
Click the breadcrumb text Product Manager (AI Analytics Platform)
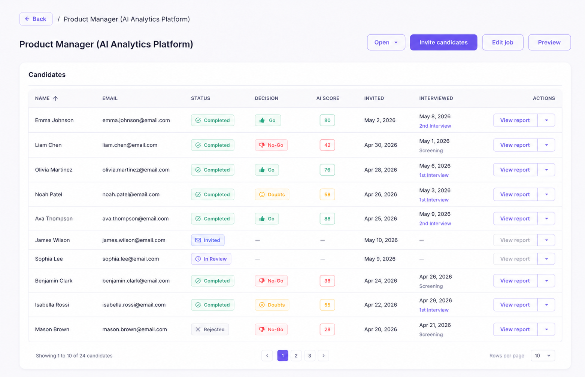click(x=127, y=19)
